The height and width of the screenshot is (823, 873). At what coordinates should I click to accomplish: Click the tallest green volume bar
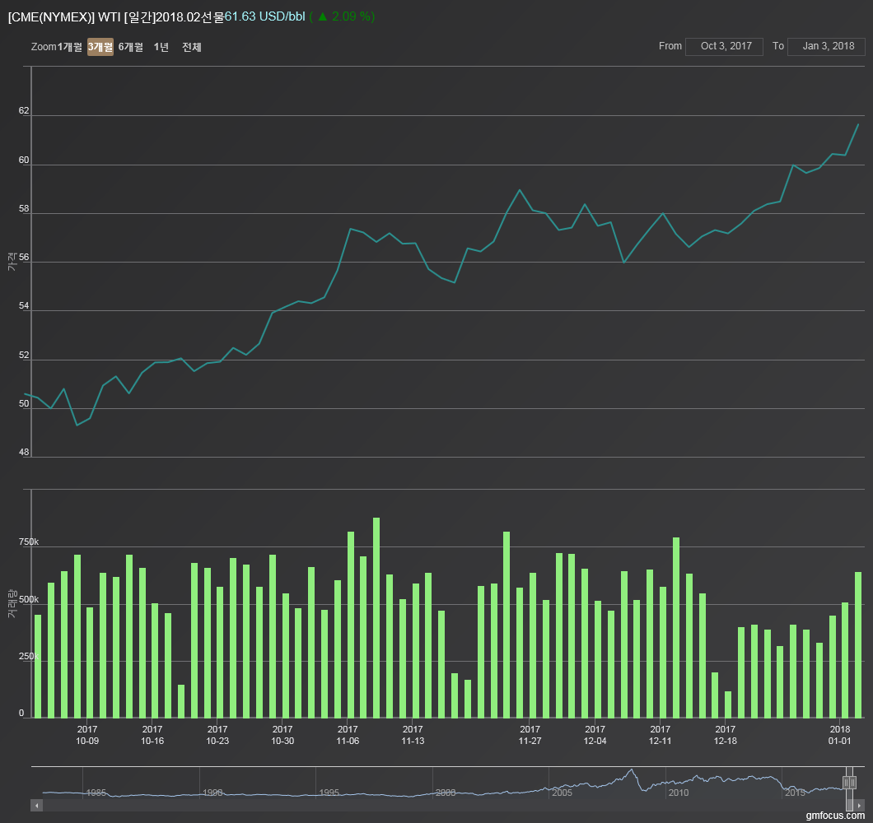(x=376, y=617)
